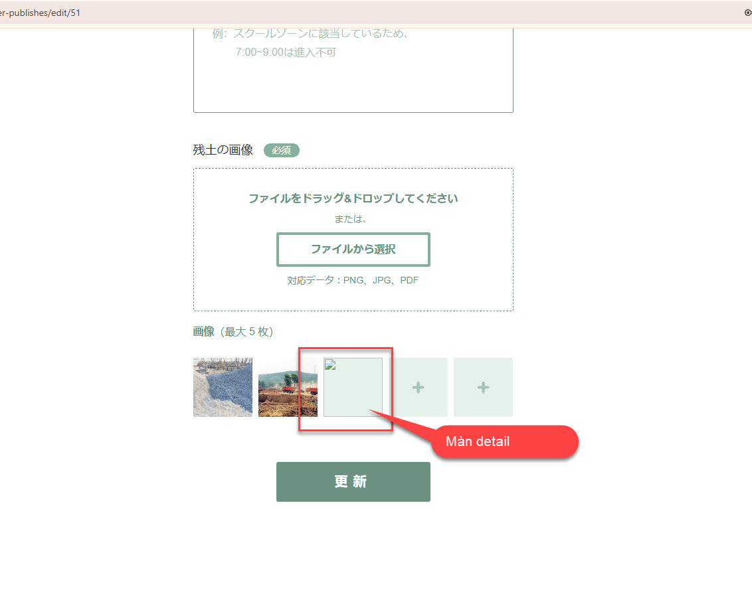The height and width of the screenshot is (598, 752).
Task: Select the red trucks excavation thumbnail
Action: point(288,388)
